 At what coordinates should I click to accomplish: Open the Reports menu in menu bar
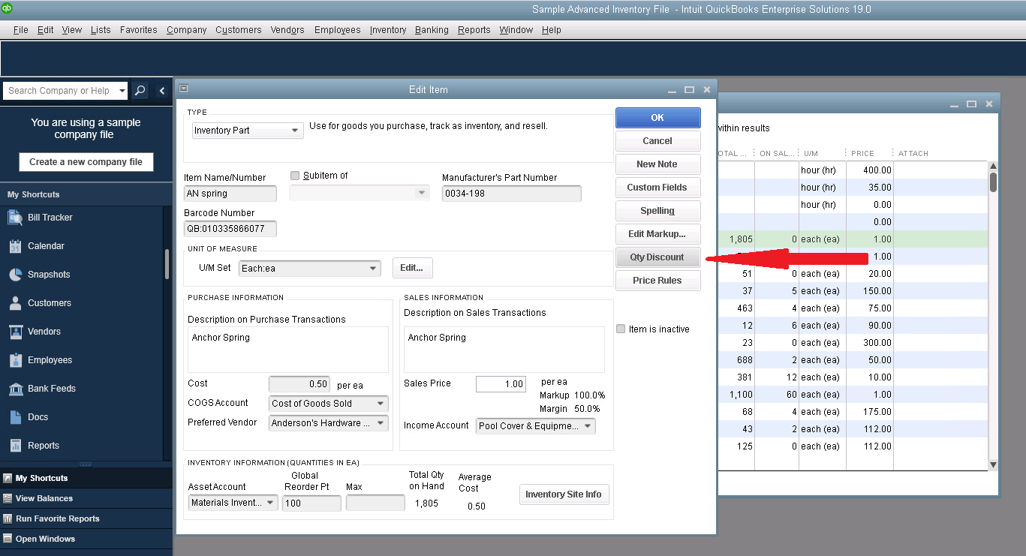(474, 30)
